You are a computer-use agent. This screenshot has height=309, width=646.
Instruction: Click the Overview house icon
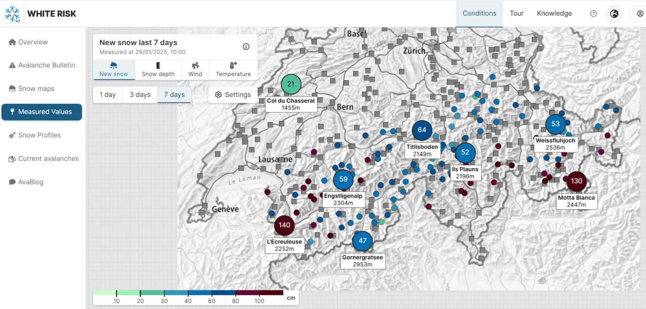pos(12,42)
